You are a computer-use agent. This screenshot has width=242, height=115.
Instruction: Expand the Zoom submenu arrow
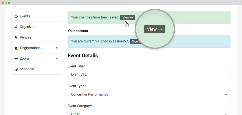coord(56,59)
